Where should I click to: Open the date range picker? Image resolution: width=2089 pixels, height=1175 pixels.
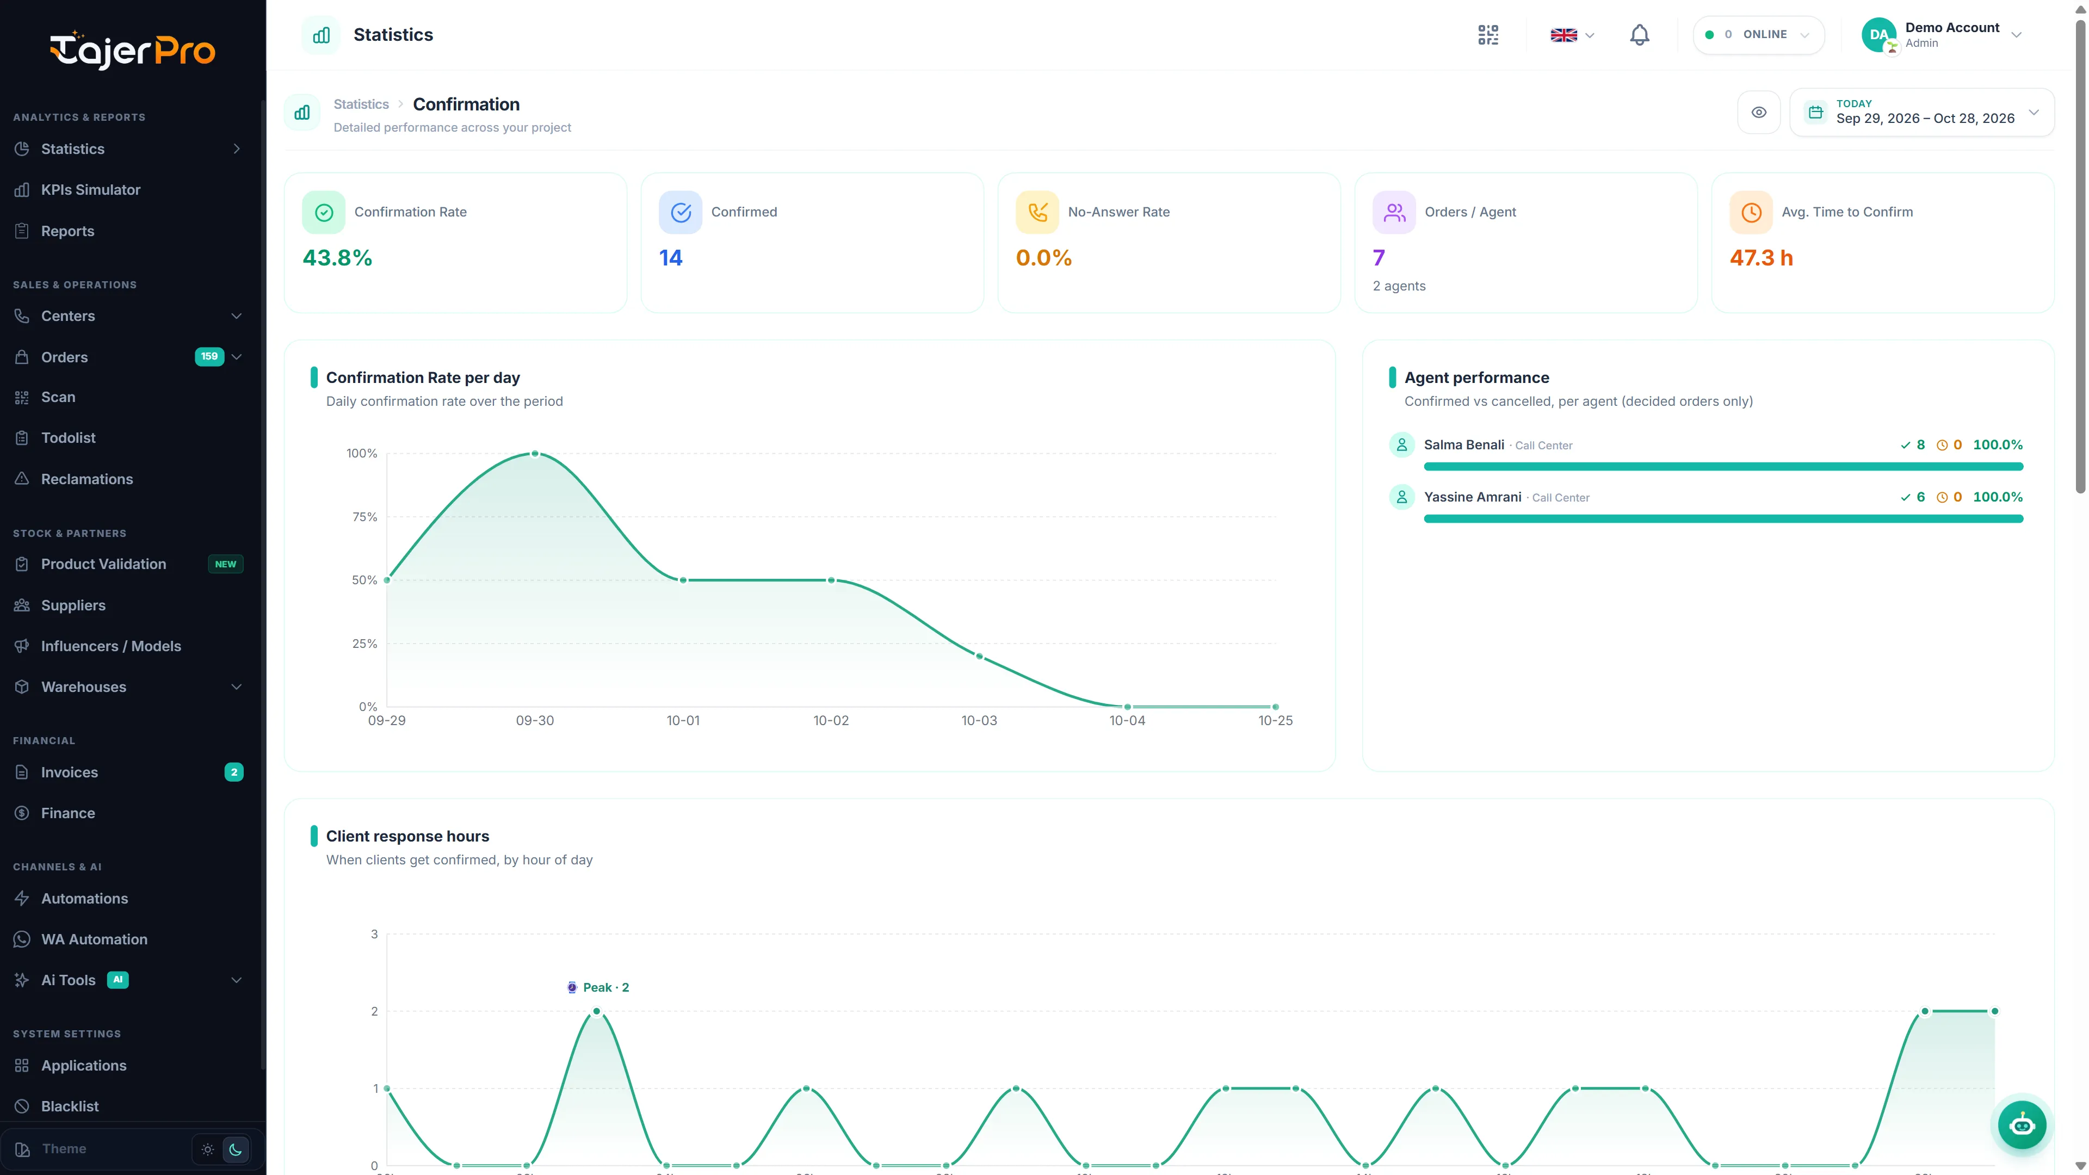pos(1921,113)
